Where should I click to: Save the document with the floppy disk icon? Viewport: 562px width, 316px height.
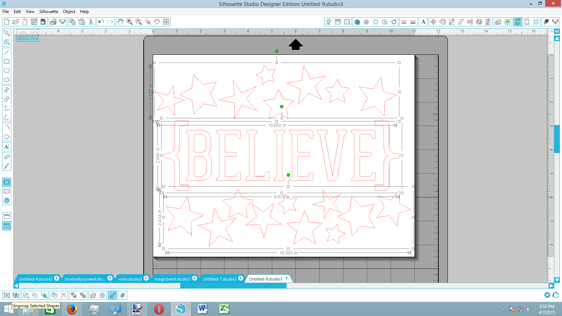coord(34,22)
